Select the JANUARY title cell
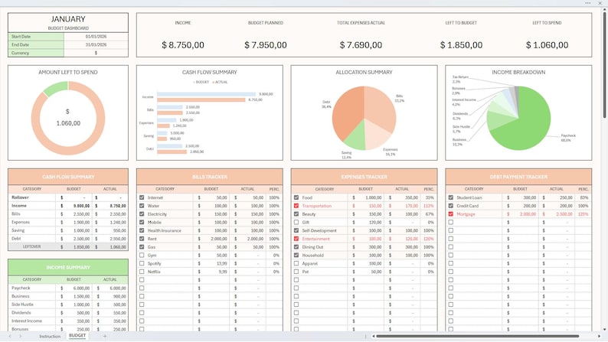 pos(68,19)
